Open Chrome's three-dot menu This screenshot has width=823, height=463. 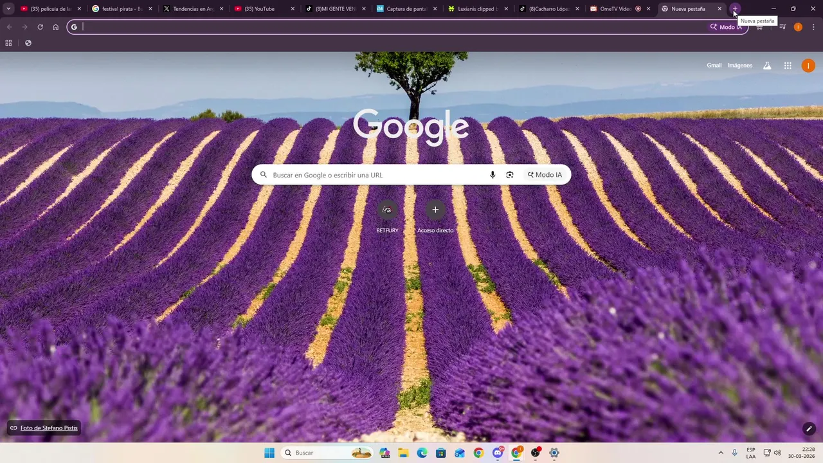[x=813, y=27]
